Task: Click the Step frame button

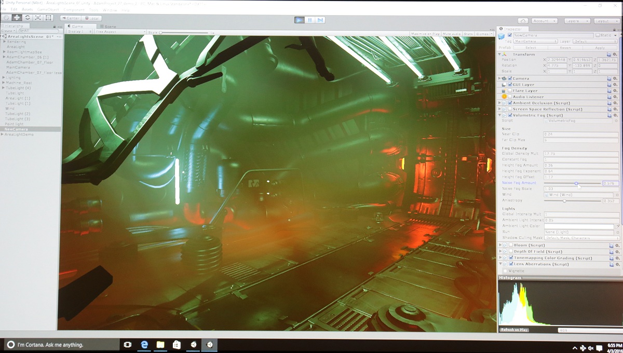Action: click(x=320, y=20)
